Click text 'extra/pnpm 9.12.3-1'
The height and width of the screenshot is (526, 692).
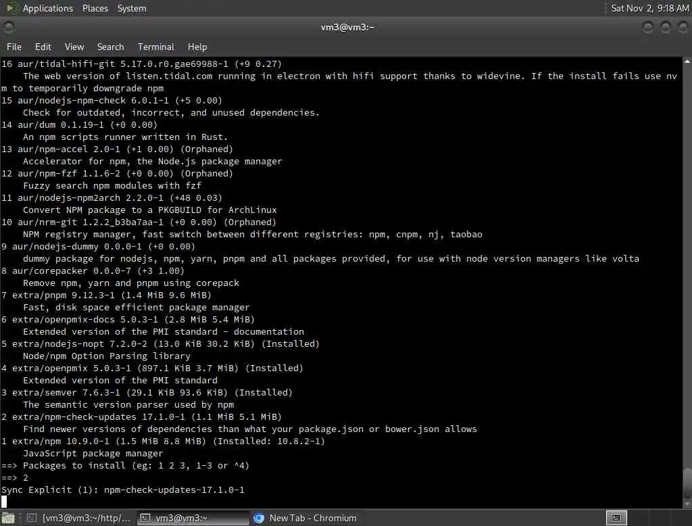pos(63,295)
